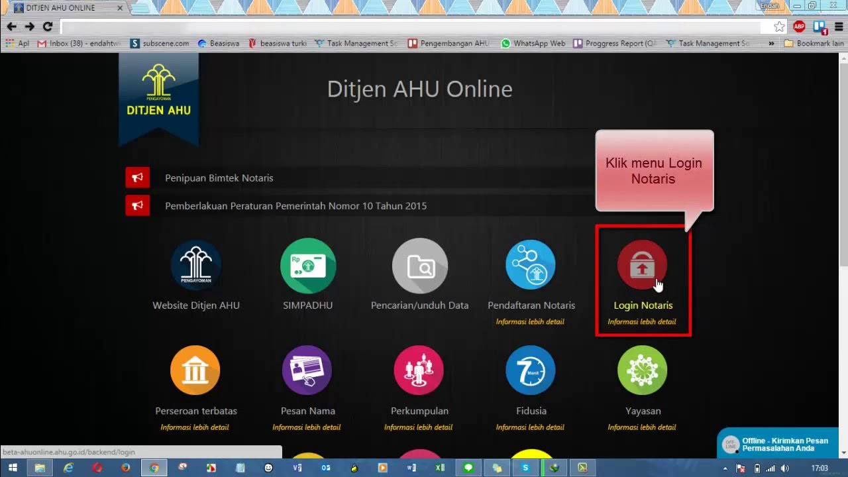Viewport: 848px width, 477px height.
Task: Open Outlook from the taskbar
Action: (326, 468)
